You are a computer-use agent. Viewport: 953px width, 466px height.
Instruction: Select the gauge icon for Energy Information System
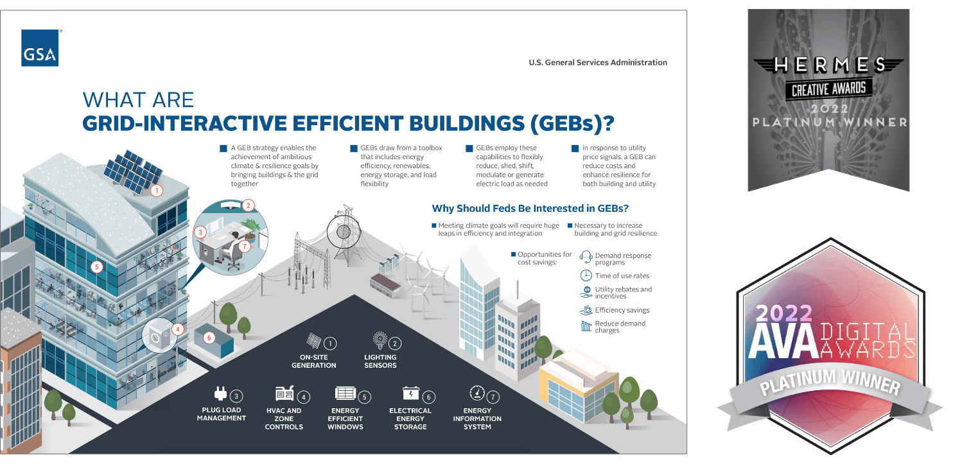(476, 393)
